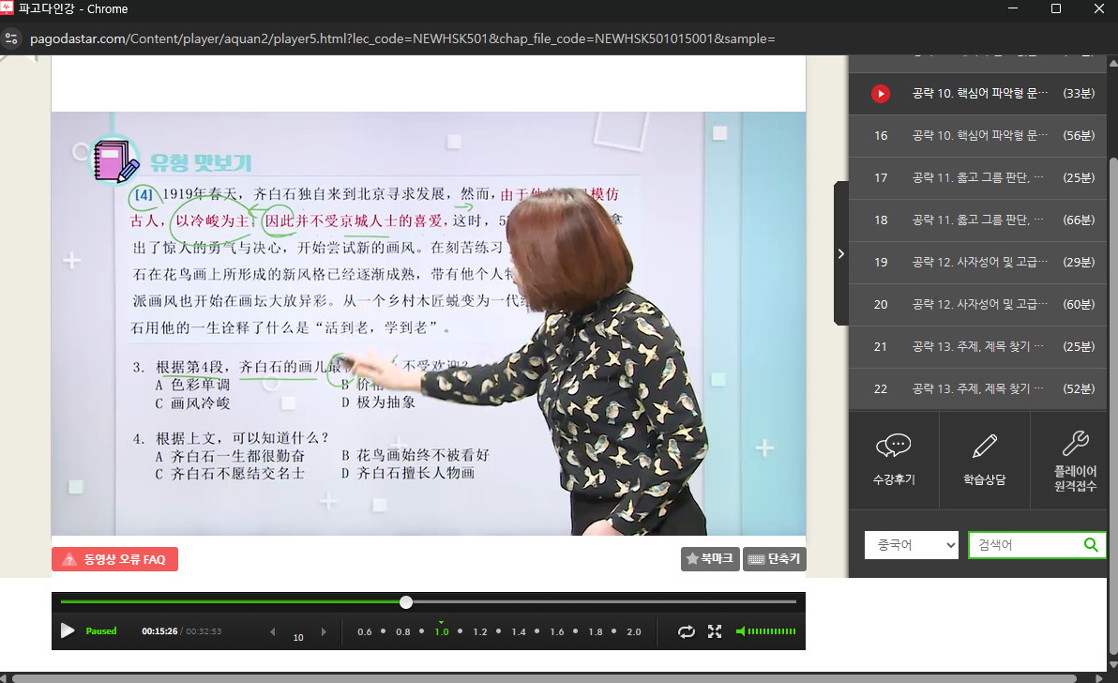Image resolution: width=1118 pixels, height=683 pixels.
Task: Click the lecture video frame
Action: click(x=429, y=323)
